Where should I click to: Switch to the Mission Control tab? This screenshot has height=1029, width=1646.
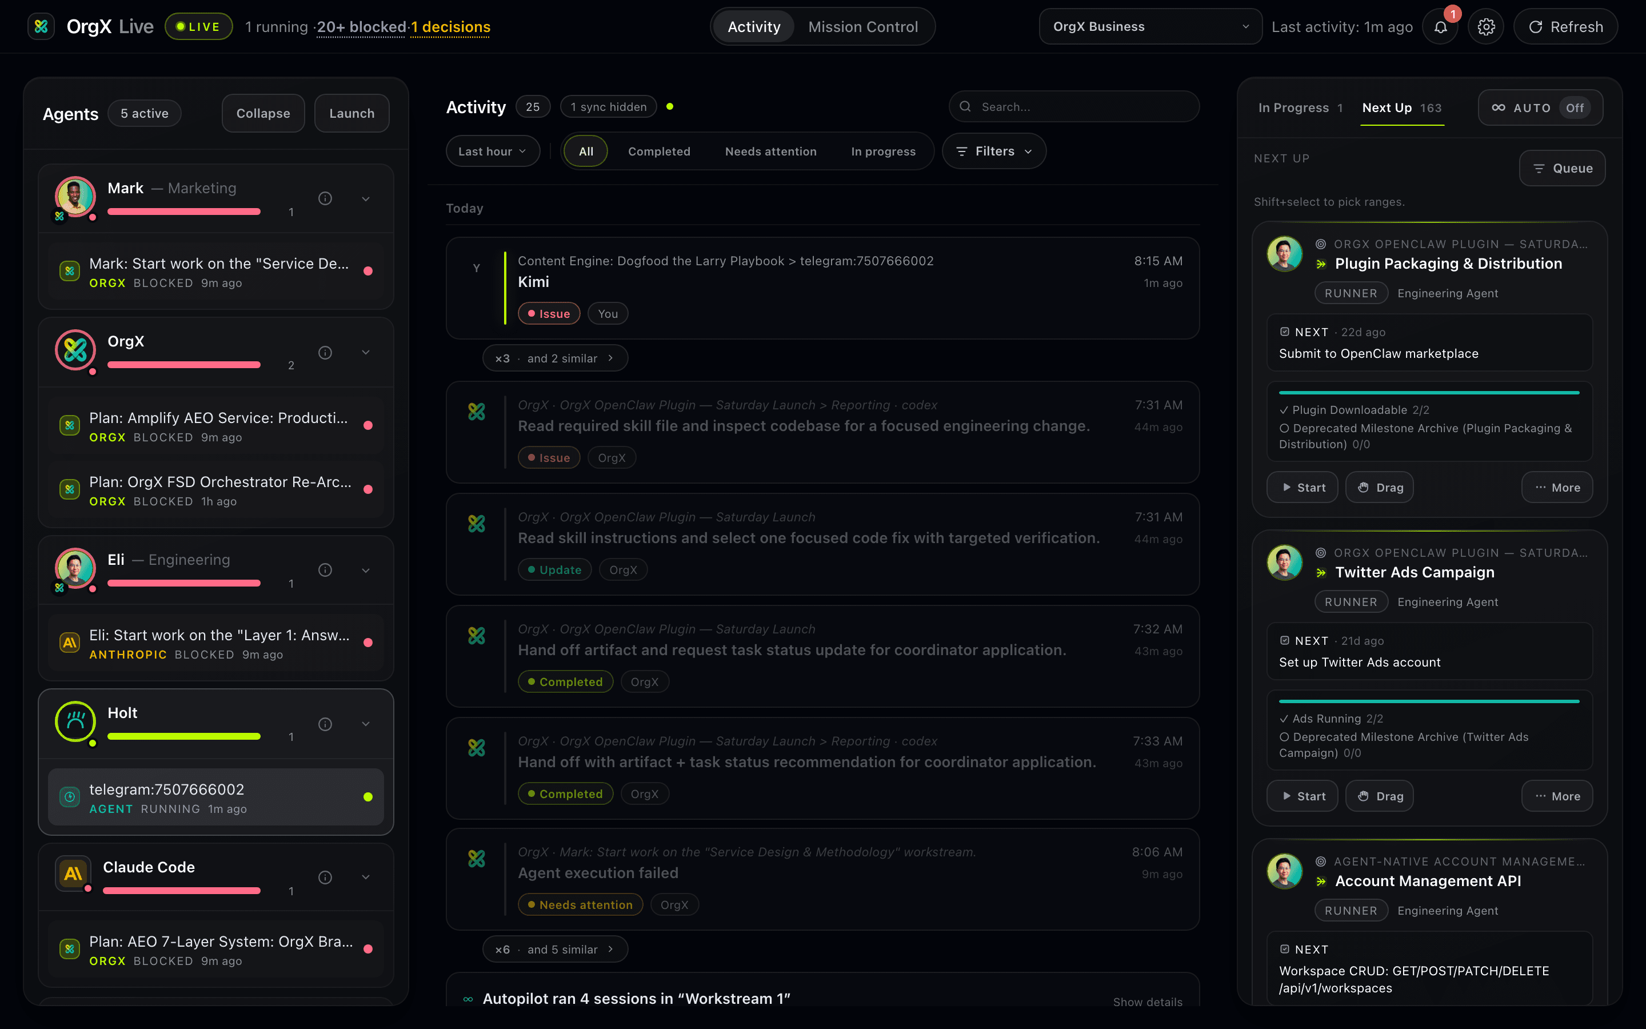tap(864, 26)
